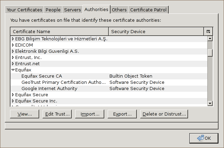224x148 pixels.
Task: Select GeoTrust Primary Certification Authority row
Action: tap(109, 82)
